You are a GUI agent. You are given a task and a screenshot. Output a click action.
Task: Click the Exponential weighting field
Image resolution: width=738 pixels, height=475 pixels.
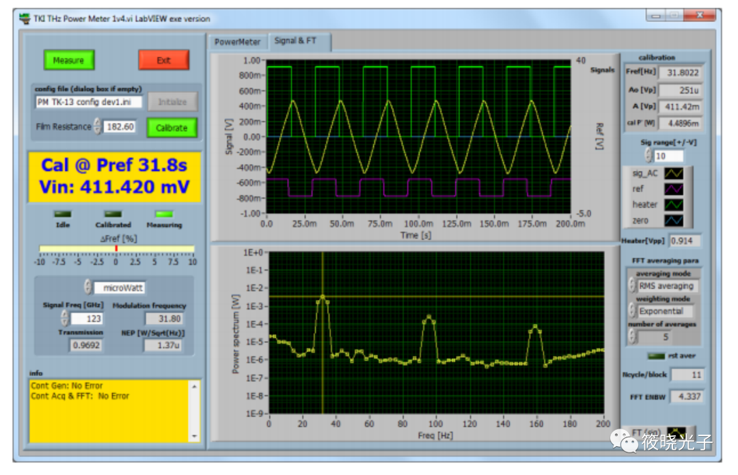pyautogui.click(x=665, y=311)
